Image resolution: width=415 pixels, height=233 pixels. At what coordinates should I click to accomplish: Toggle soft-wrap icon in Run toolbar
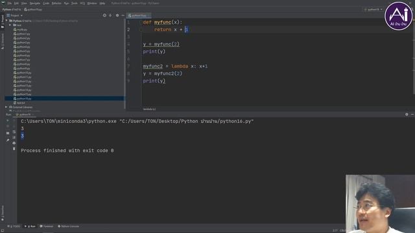[14, 132]
